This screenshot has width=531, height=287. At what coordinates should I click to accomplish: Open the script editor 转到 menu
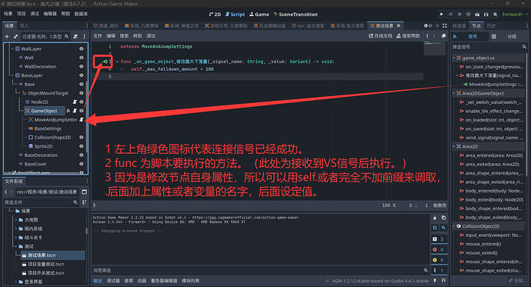[x=138, y=36]
